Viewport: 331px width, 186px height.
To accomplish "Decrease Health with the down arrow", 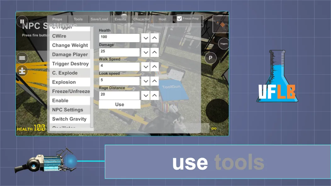I will 145,38.
